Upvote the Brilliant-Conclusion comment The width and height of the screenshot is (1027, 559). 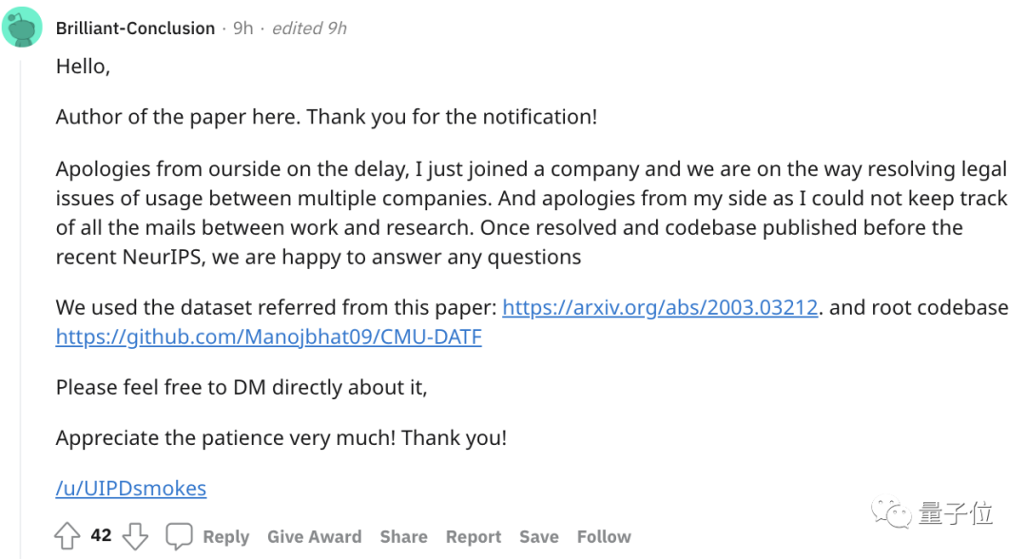point(67,536)
